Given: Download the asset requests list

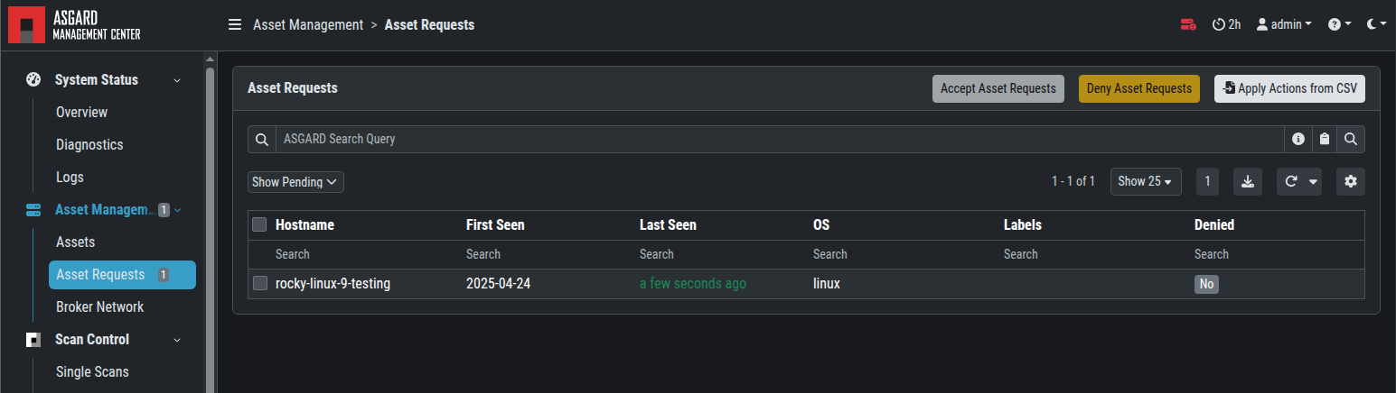Looking at the screenshot, I should pos(1247,181).
